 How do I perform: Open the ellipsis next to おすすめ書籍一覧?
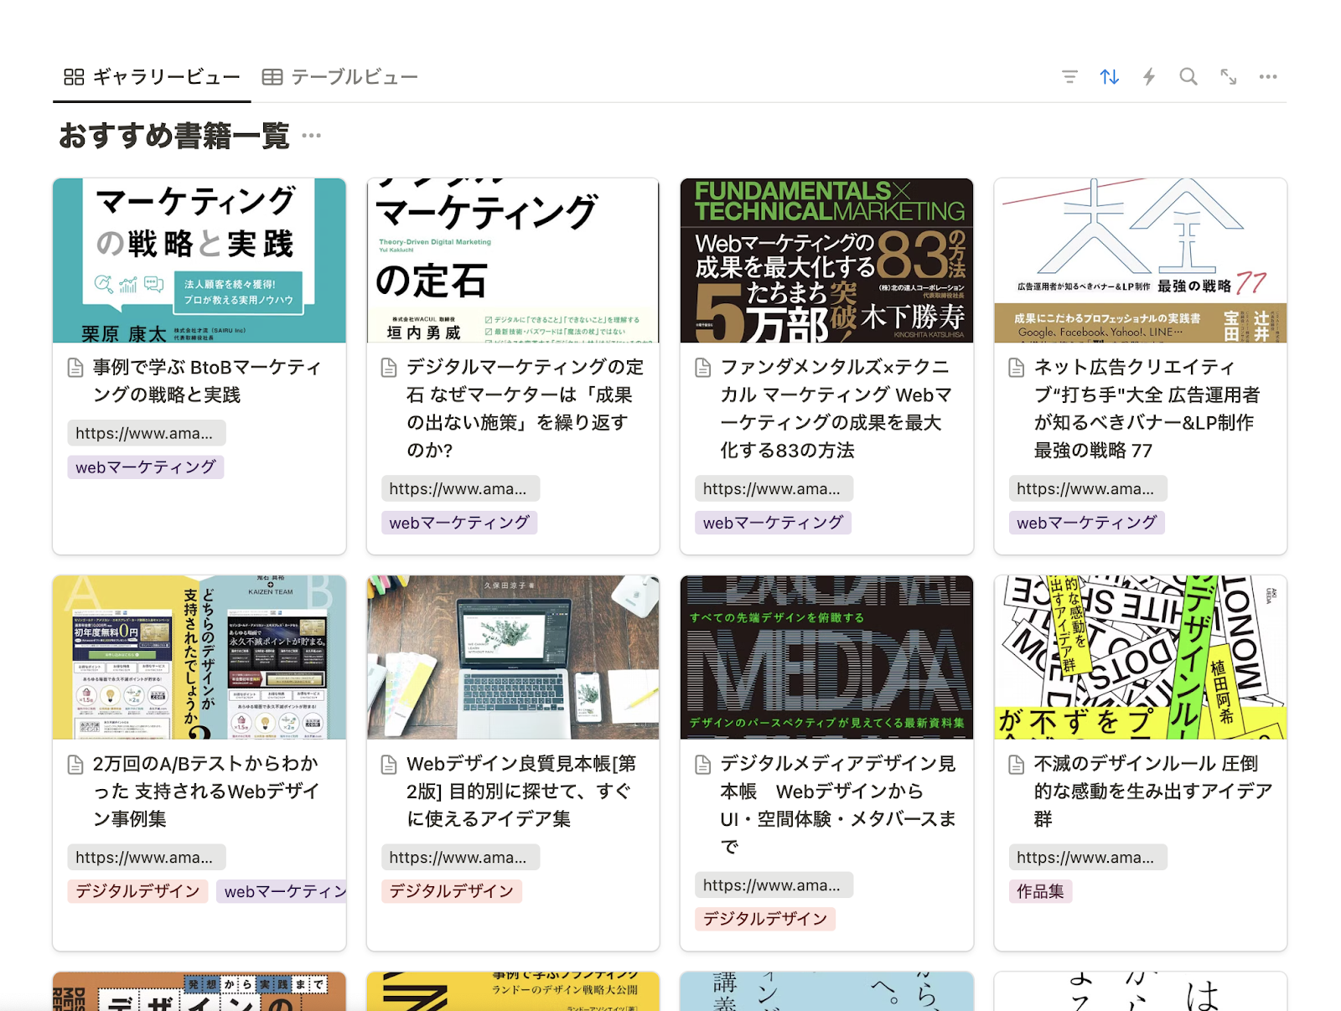[x=311, y=136]
